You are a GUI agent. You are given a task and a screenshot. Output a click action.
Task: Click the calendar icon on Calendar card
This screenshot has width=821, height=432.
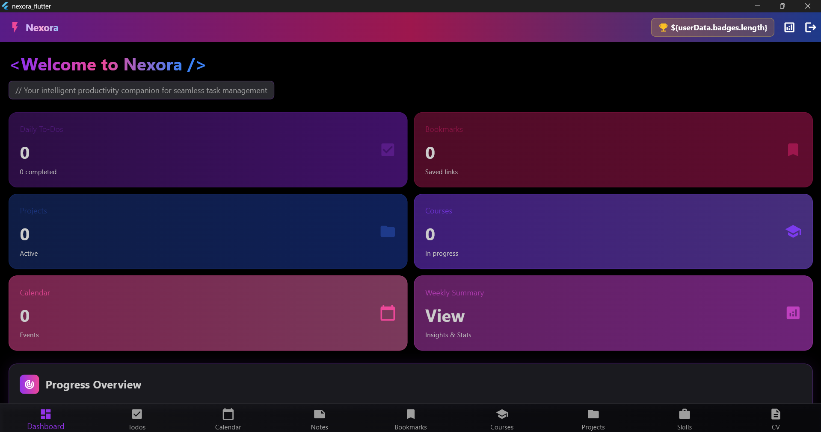tap(388, 313)
